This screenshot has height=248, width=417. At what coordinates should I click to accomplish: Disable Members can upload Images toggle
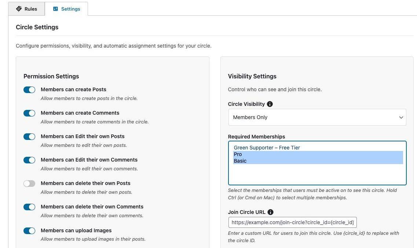[29, 231]
